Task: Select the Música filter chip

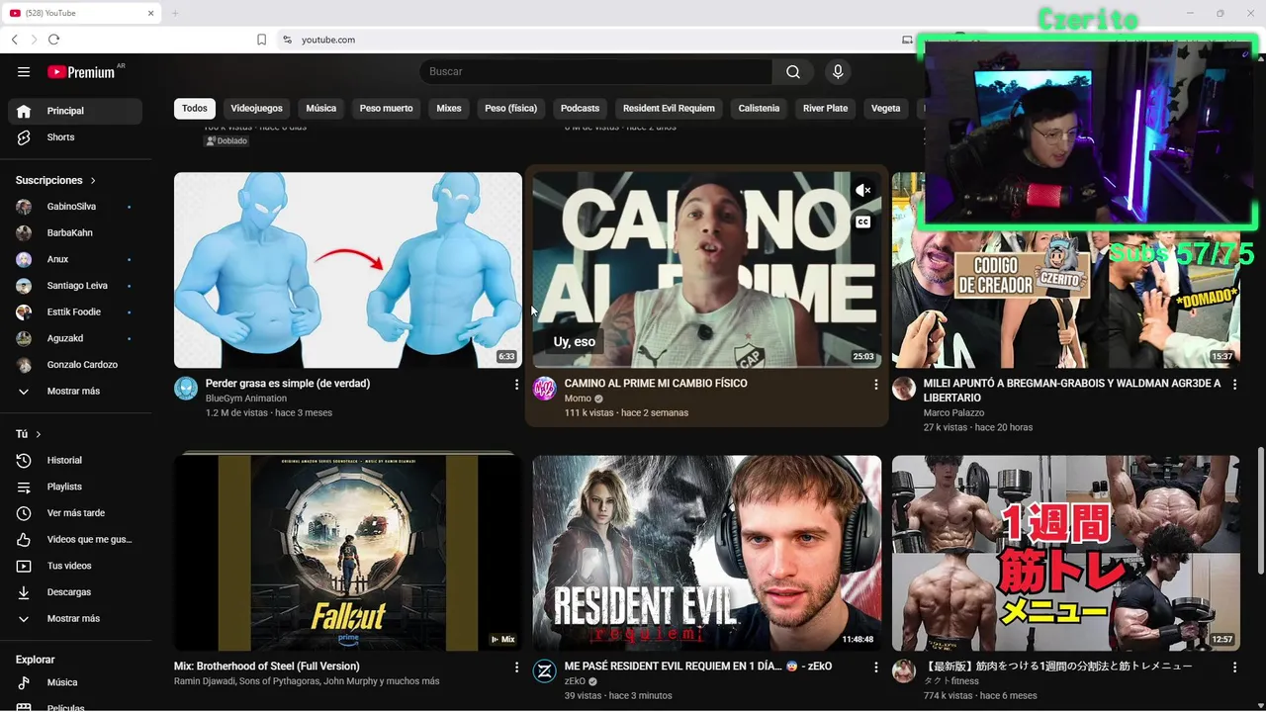Action: [320, 108]
